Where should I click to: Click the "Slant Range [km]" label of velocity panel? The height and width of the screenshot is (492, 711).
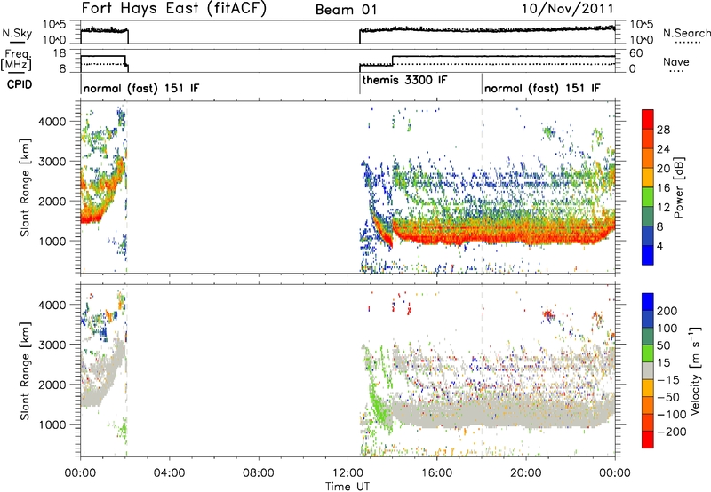[25, 371]
